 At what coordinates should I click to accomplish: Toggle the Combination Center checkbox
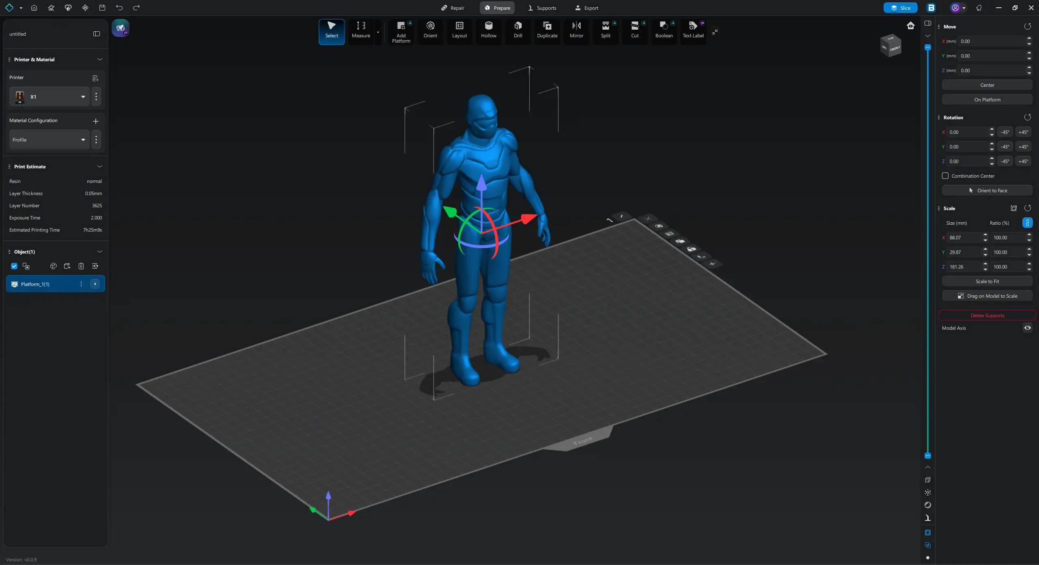click(945, 176)
